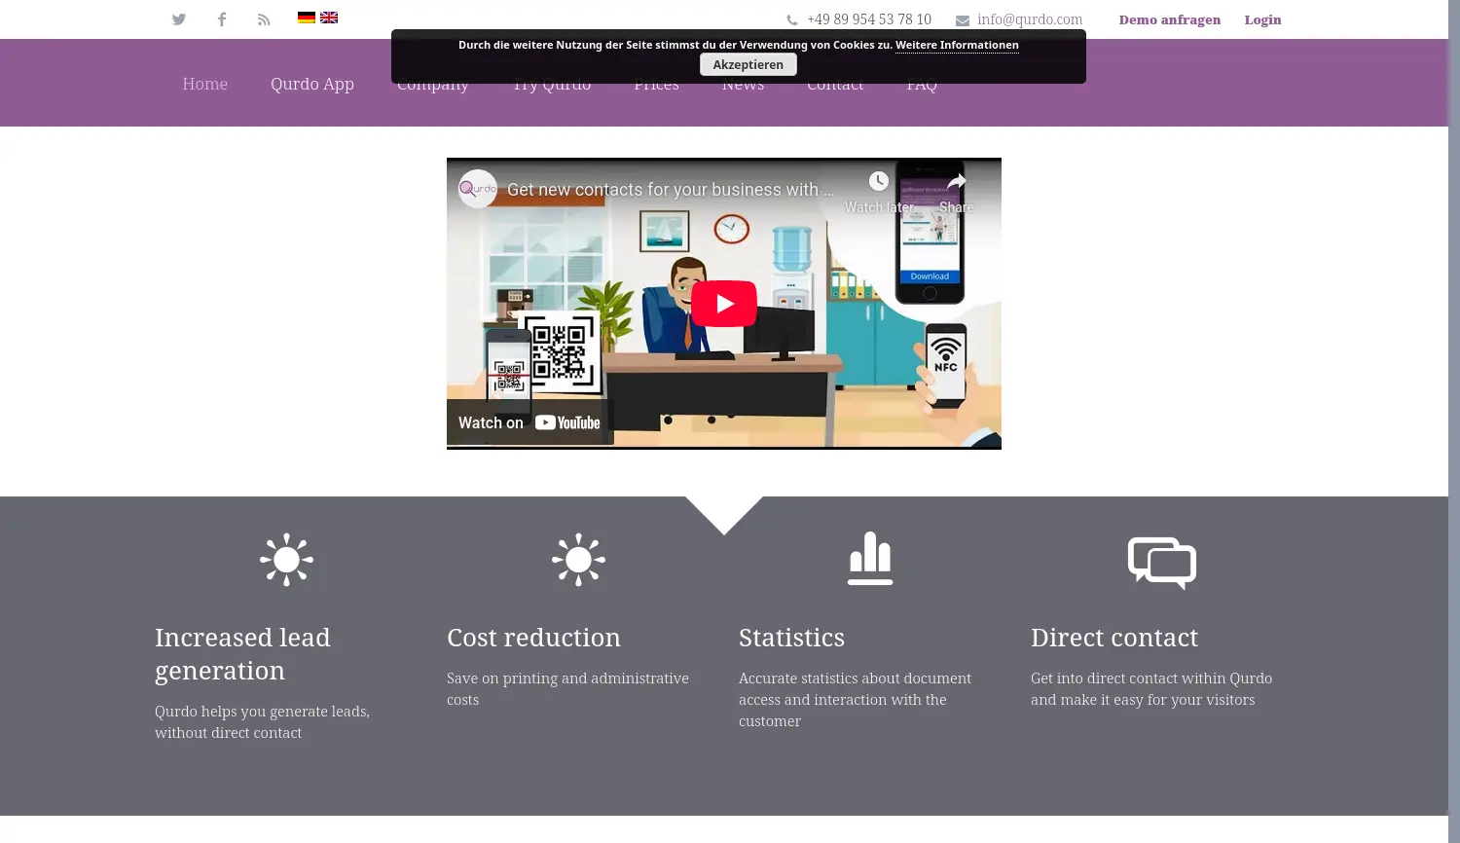Open the Qurdo App menu item

pyautogui.click(x=312, y=84)
